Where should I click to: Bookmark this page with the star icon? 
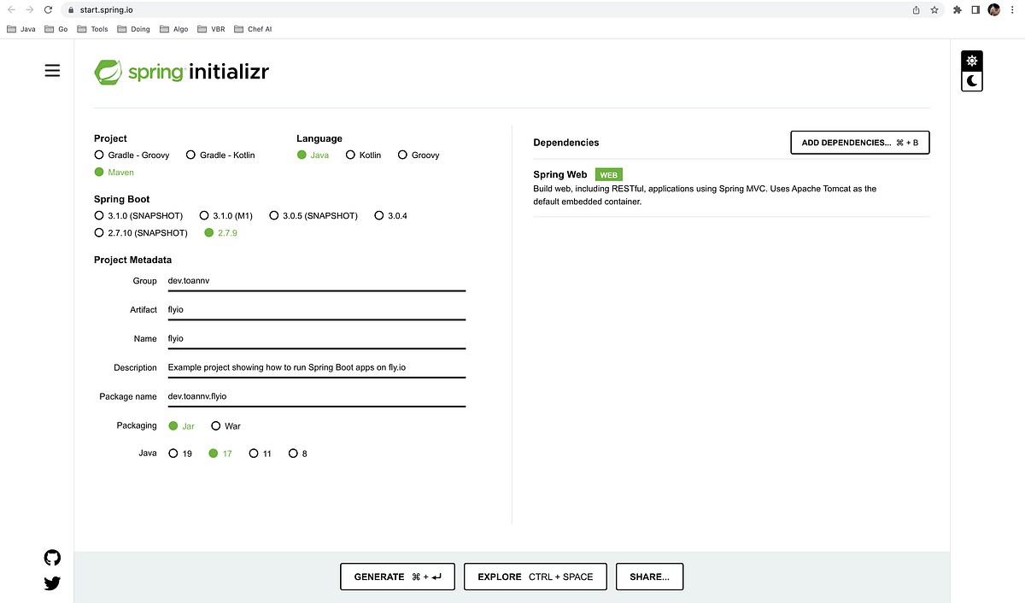[x=933, y=9]
